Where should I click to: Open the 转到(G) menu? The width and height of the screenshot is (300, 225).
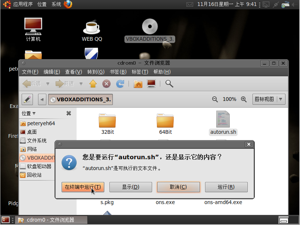point(96,72)
